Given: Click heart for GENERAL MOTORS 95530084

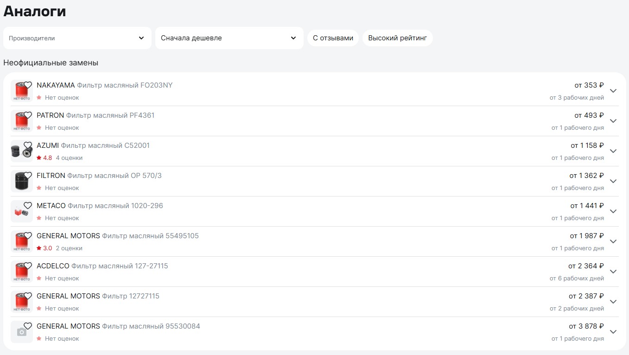Looking at the screenshot, I should (x=28, y=326).
